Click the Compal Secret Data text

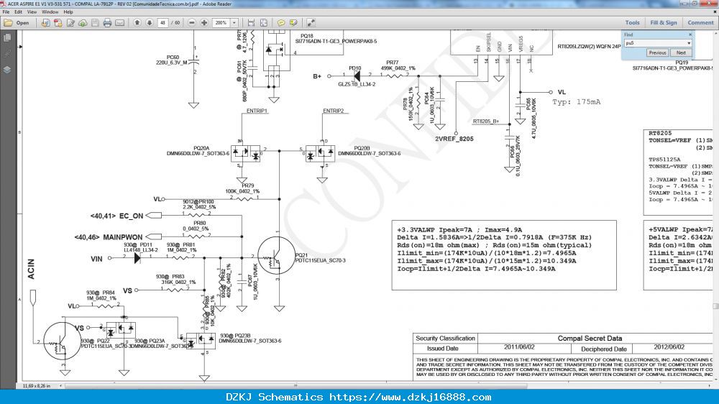(x=590, y=338)
